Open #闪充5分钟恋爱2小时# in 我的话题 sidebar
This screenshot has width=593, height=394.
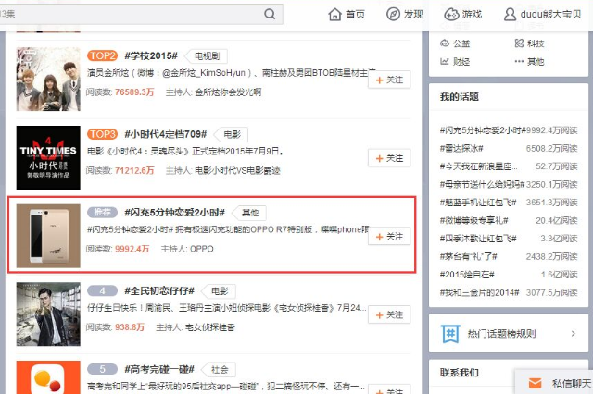coord(483,130)
